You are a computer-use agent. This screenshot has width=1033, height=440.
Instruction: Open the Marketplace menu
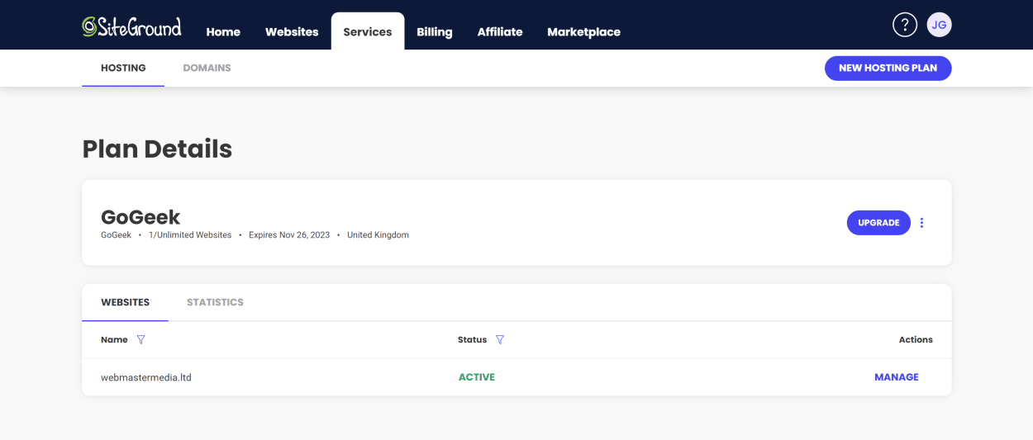click(x=583, y=32)
